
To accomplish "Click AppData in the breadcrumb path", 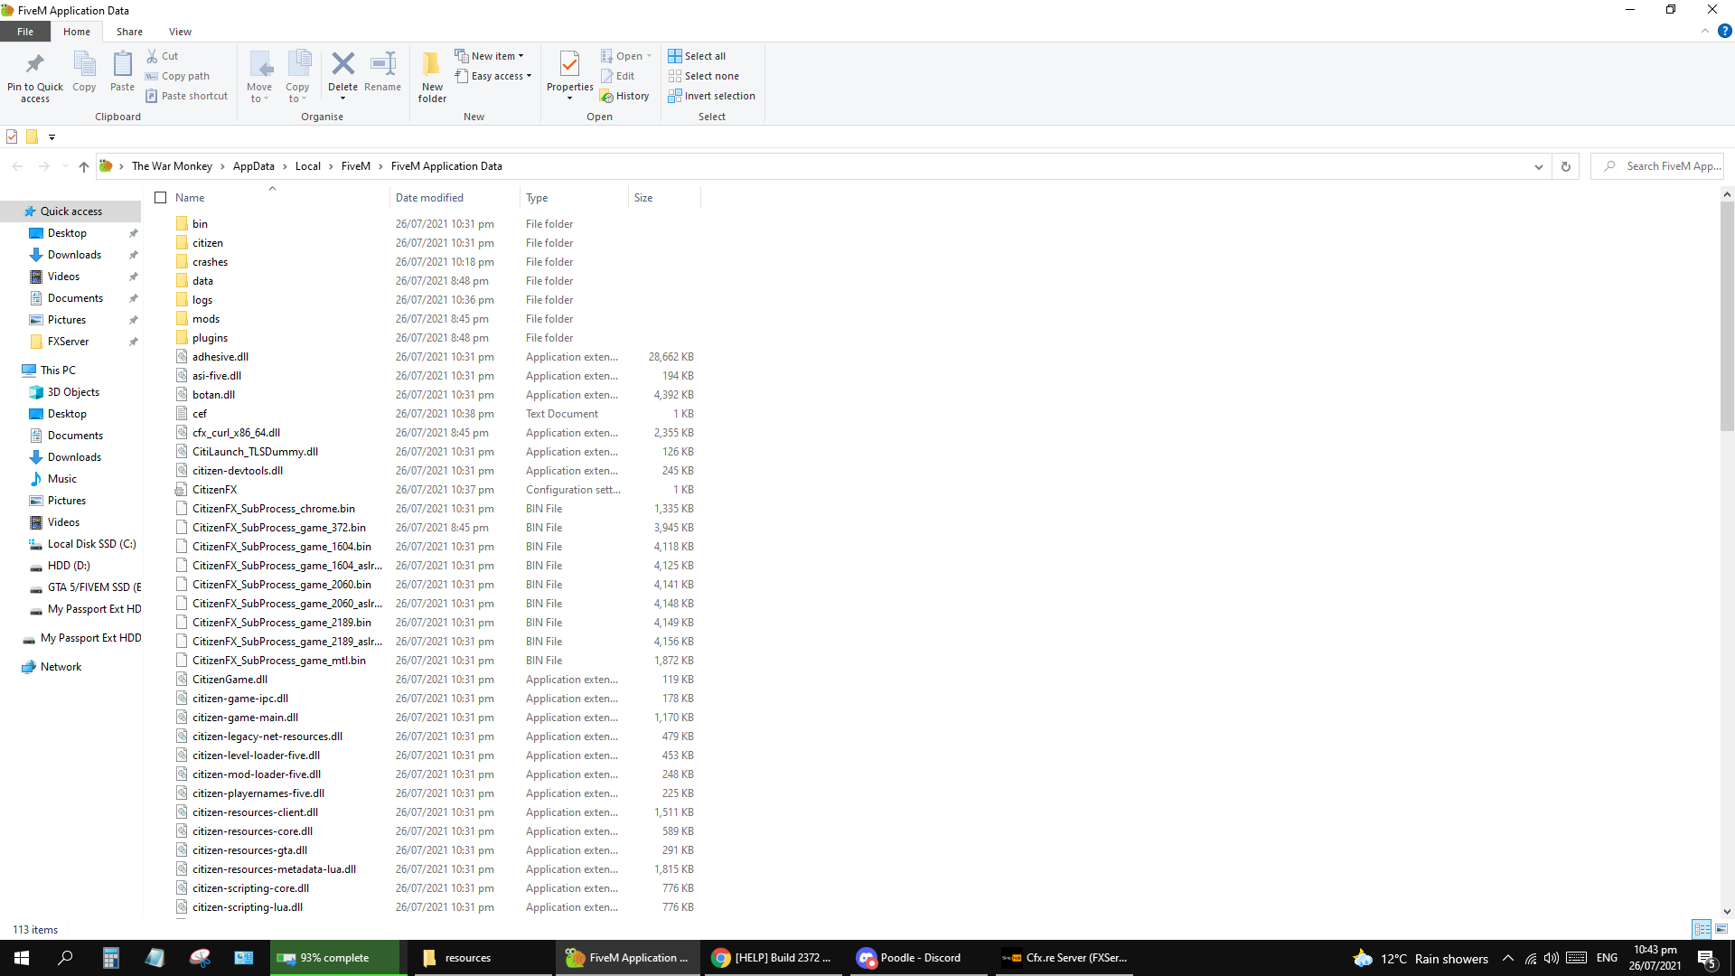I will click(x=253, y=166).
